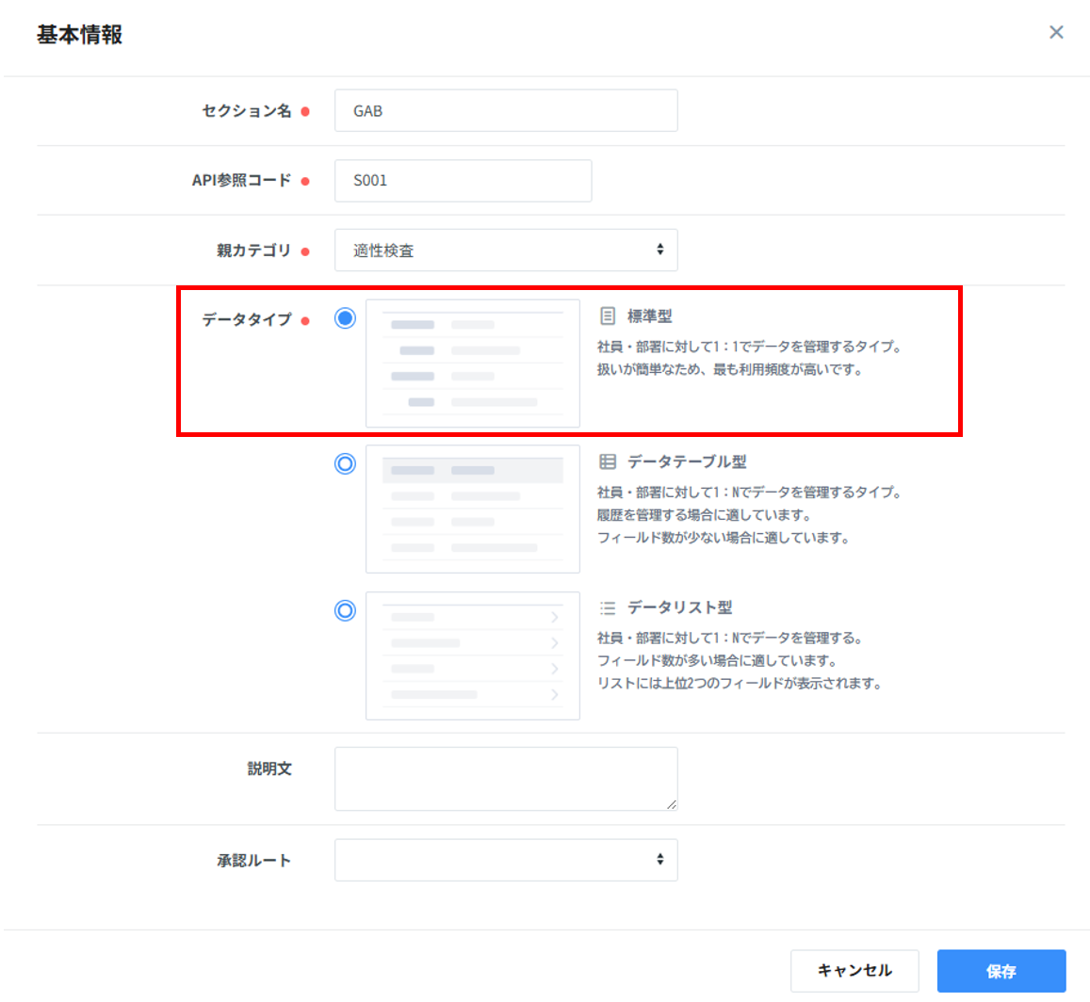
Task: Click the セクション名 input field
Action: (x=506, y=111)
